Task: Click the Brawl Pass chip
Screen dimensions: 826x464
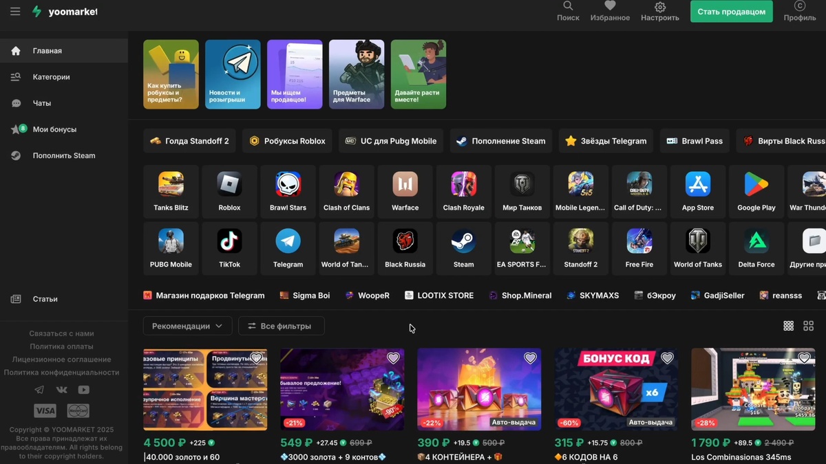Action: coord(695,141)
